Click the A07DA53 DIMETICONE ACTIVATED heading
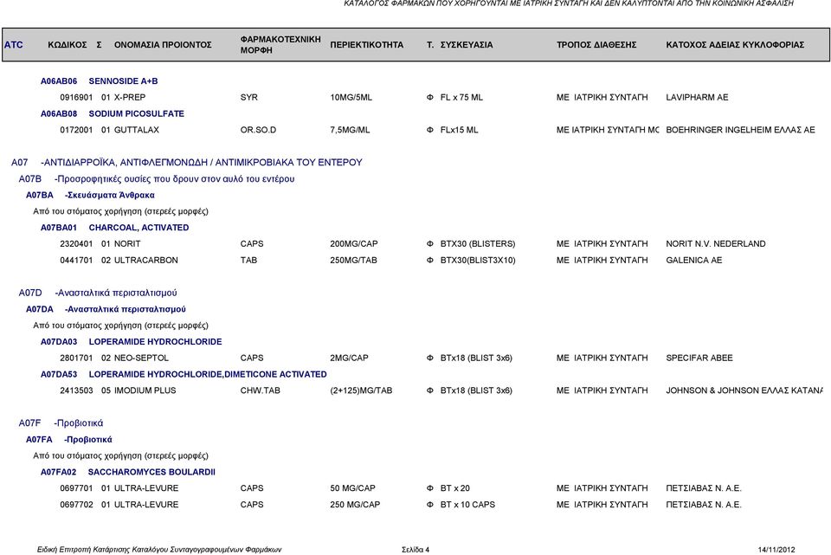 tap(184, 374)
